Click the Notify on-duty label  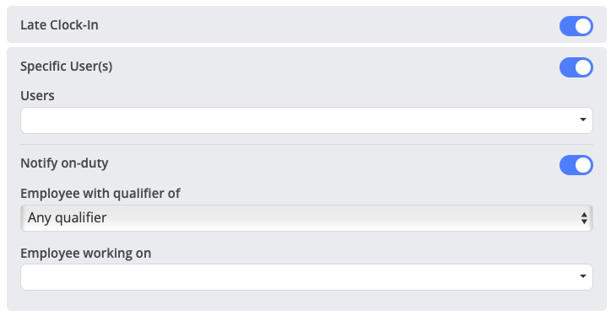tap(64, 163)
